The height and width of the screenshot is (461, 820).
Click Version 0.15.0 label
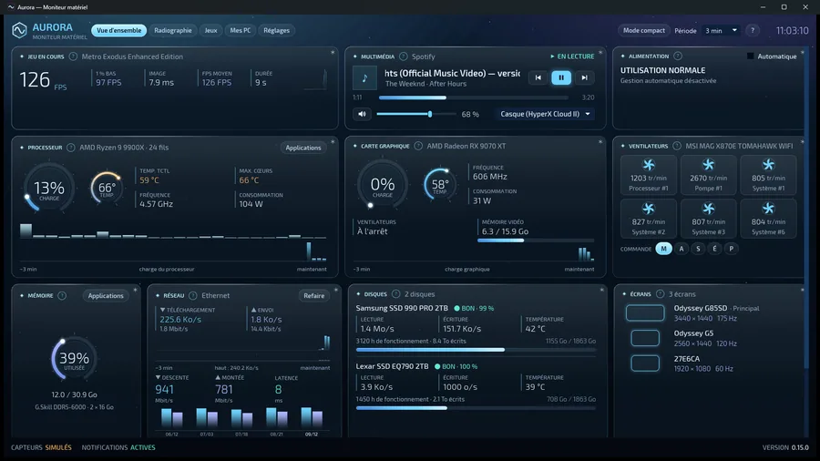pyautogui.click(x=785, y=447)
